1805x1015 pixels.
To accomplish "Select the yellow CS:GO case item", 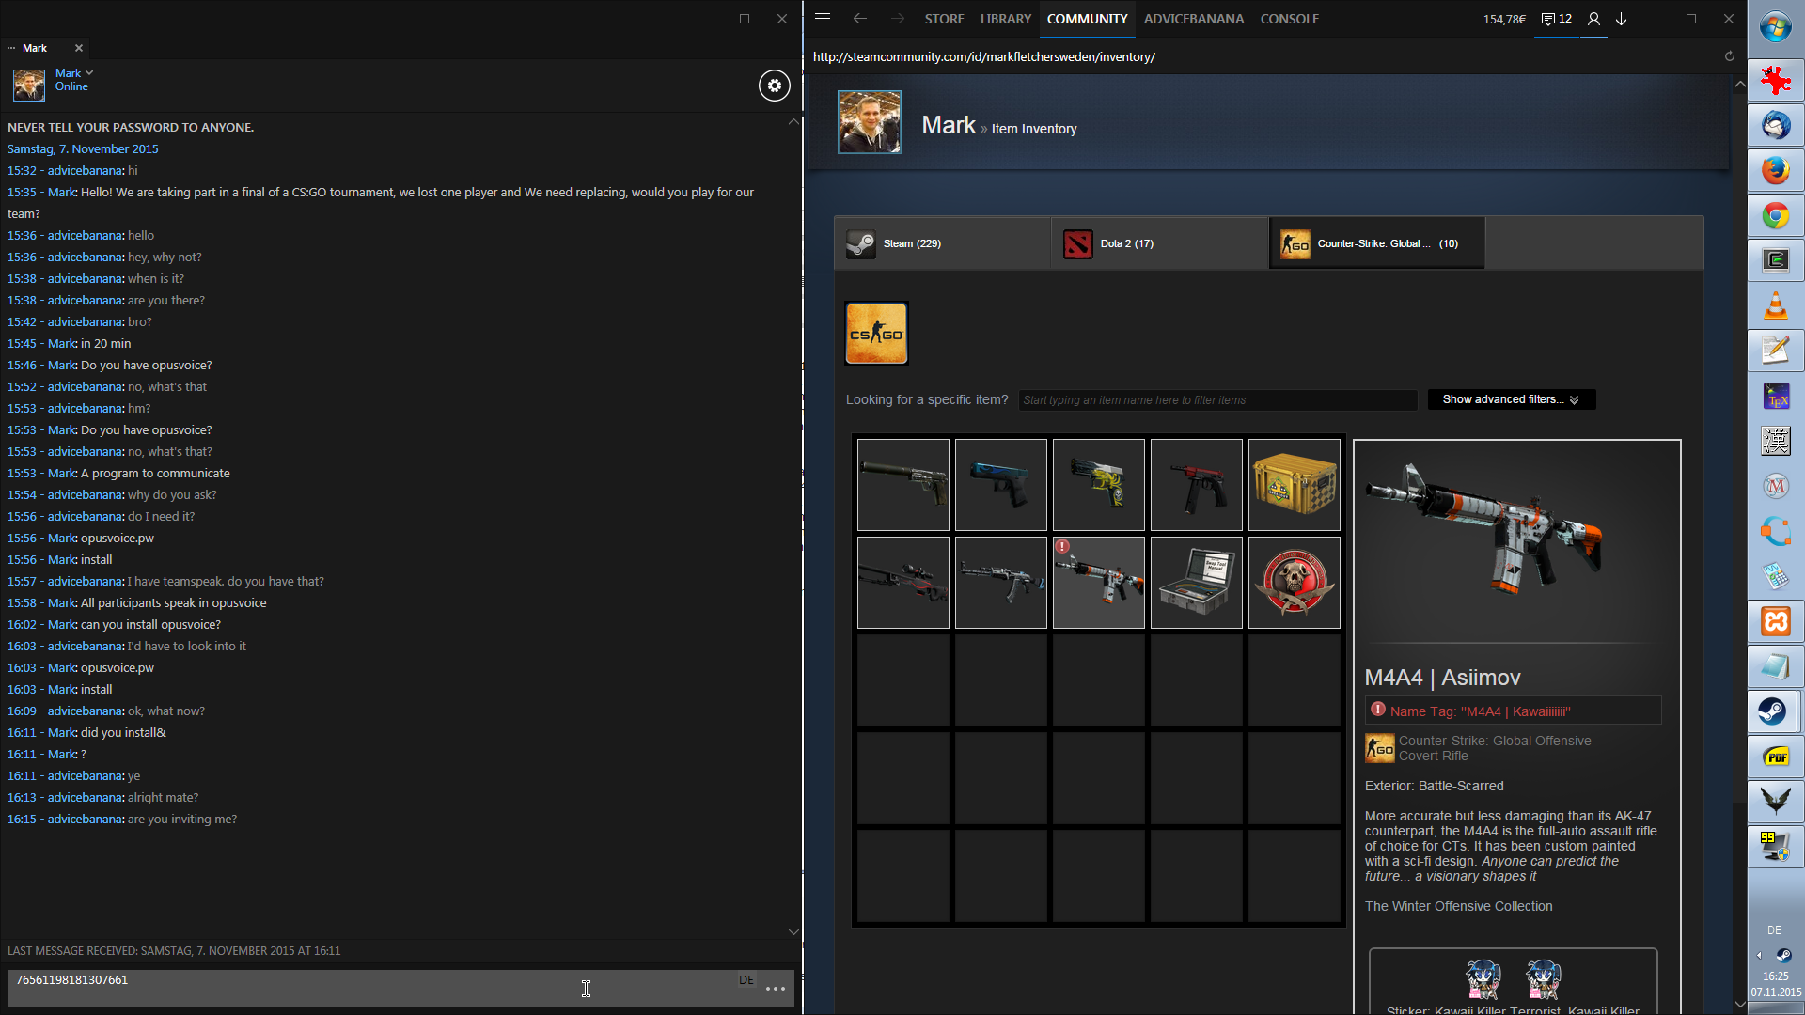I will point(1294,485).
